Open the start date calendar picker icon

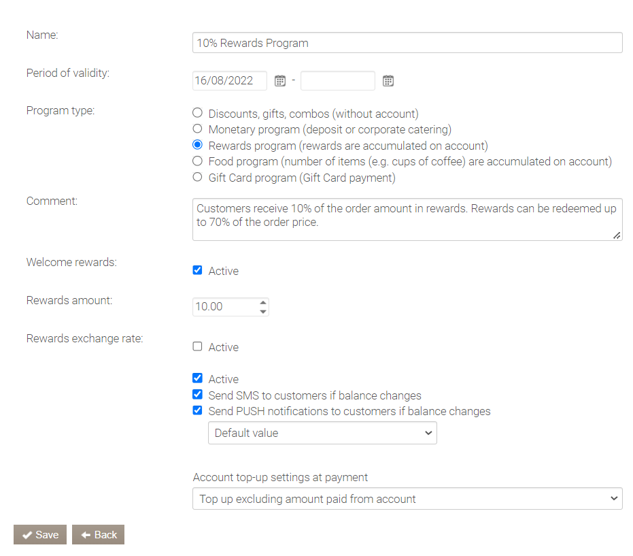[x=279, y=81]
